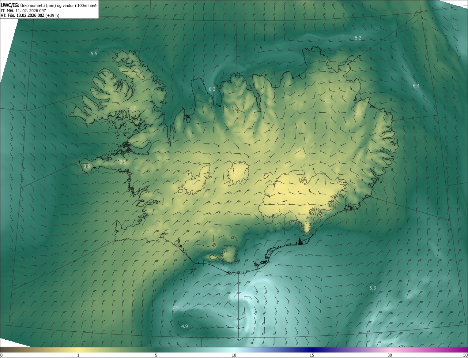Click the tick label 1 on the color scale

click(x=78, y=355)
